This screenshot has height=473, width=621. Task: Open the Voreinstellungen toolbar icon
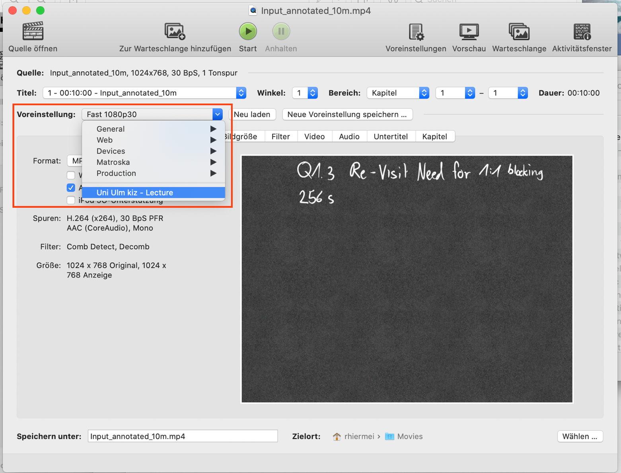[x=416, y=32]
